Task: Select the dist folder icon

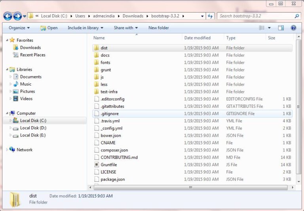Action: [x=96, y=48]
